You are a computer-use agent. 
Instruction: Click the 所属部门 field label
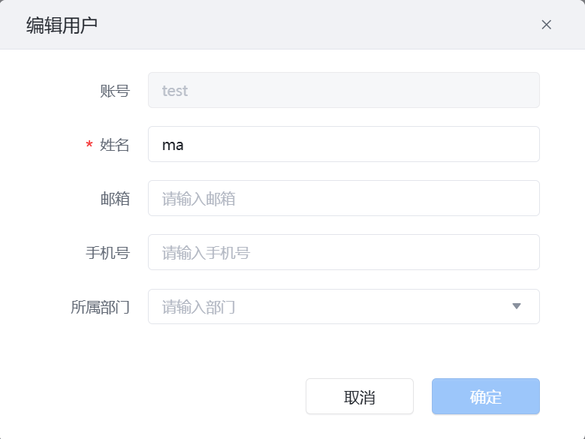(x=101, y=307)
